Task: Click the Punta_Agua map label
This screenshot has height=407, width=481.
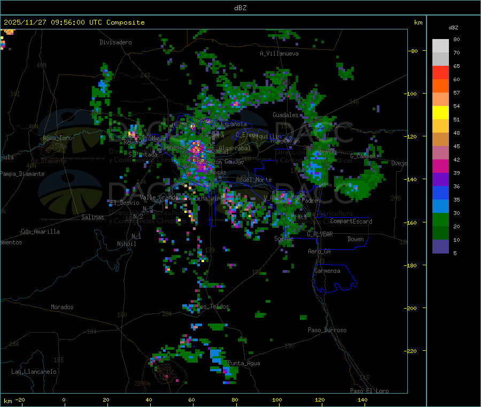Action: coord(244,363)
